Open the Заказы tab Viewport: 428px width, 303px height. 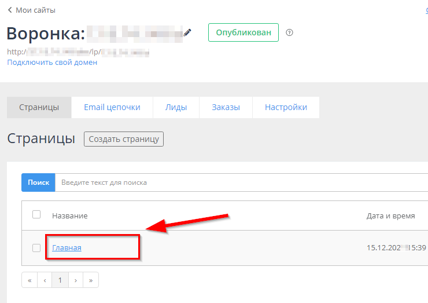pos(226,107)
